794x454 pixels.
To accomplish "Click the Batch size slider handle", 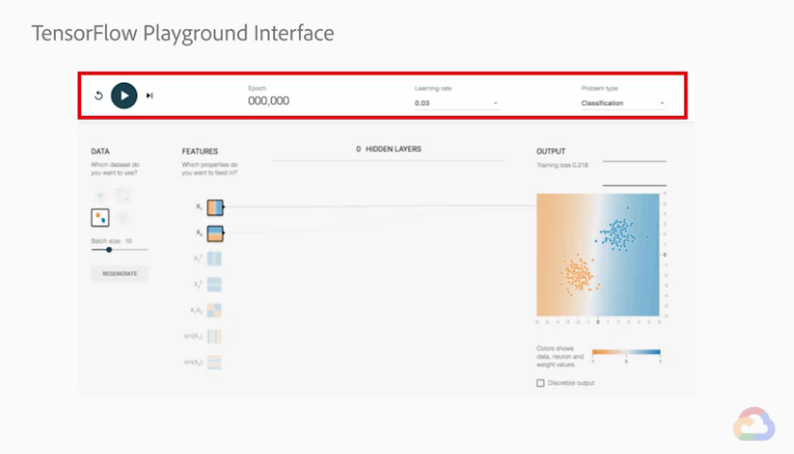I will (109, 249).
